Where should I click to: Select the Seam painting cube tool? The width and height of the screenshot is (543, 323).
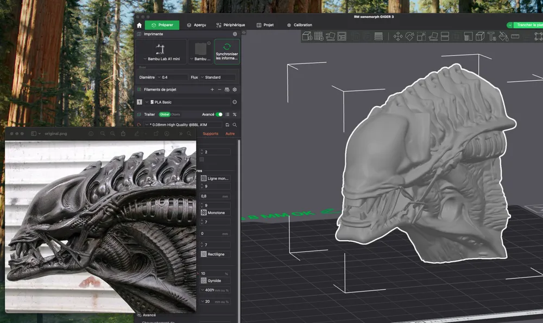click(x=480, y=36)
